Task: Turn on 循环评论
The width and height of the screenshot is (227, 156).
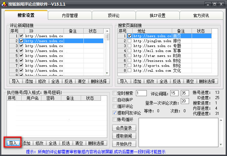Action: [114, 106]
